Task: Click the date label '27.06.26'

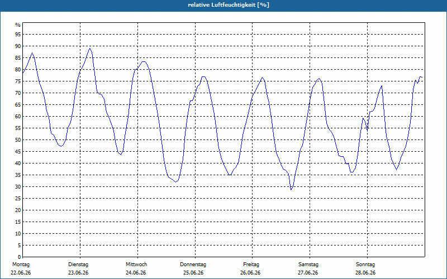Action: pos(308,273)
